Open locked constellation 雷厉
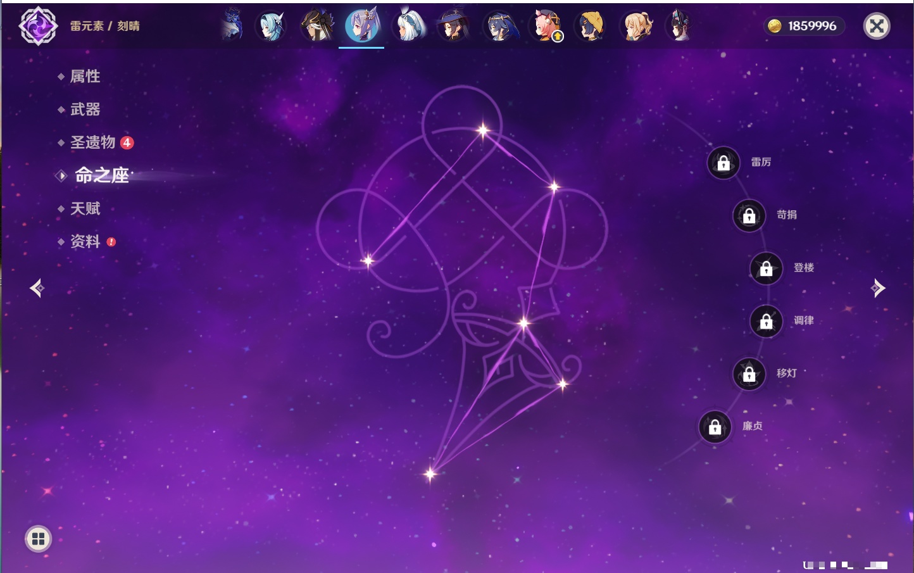The height and width of the screenshot is (573, 914). (x=723, y=163)
